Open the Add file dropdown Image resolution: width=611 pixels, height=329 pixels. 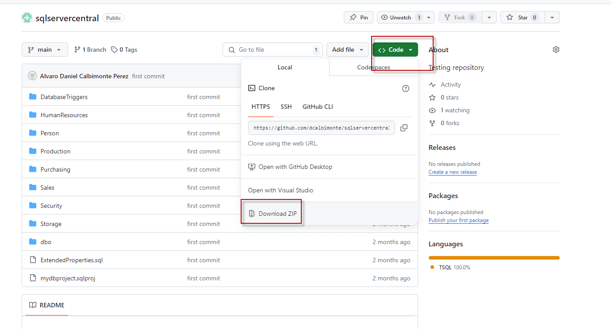coord(347,50)
